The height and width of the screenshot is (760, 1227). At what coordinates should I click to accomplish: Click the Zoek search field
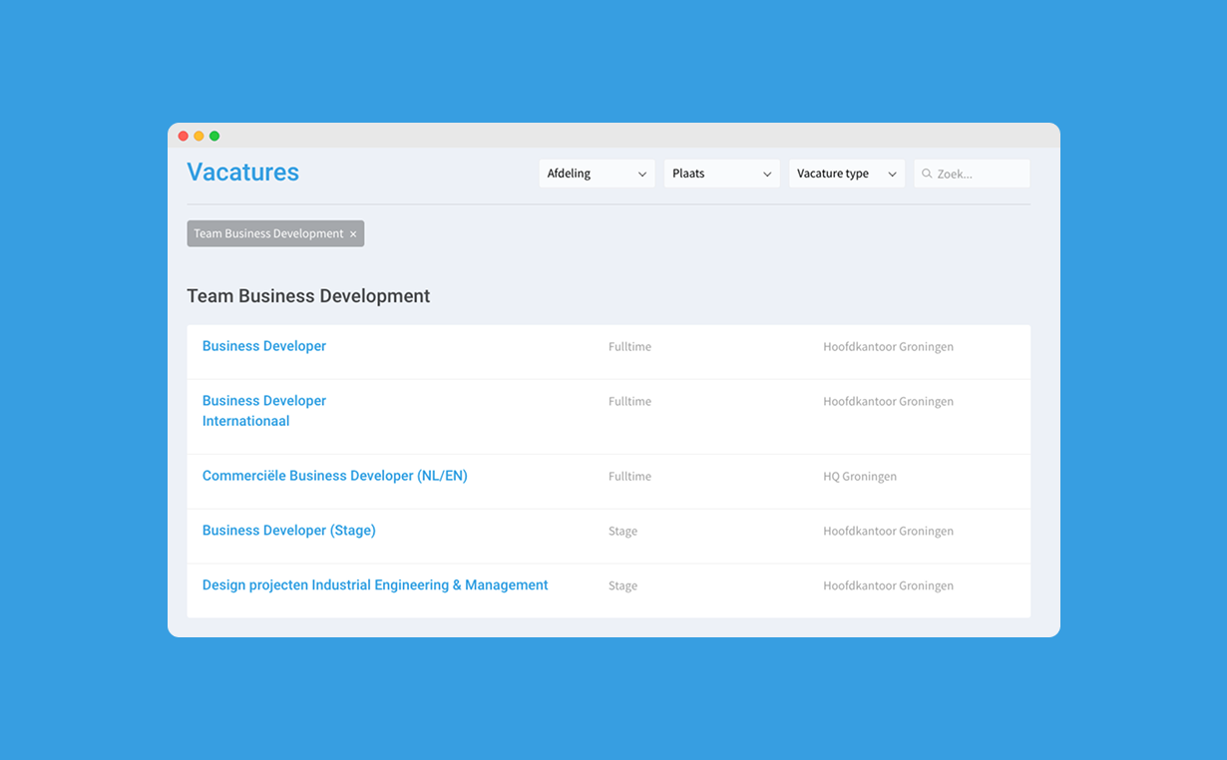972,174
